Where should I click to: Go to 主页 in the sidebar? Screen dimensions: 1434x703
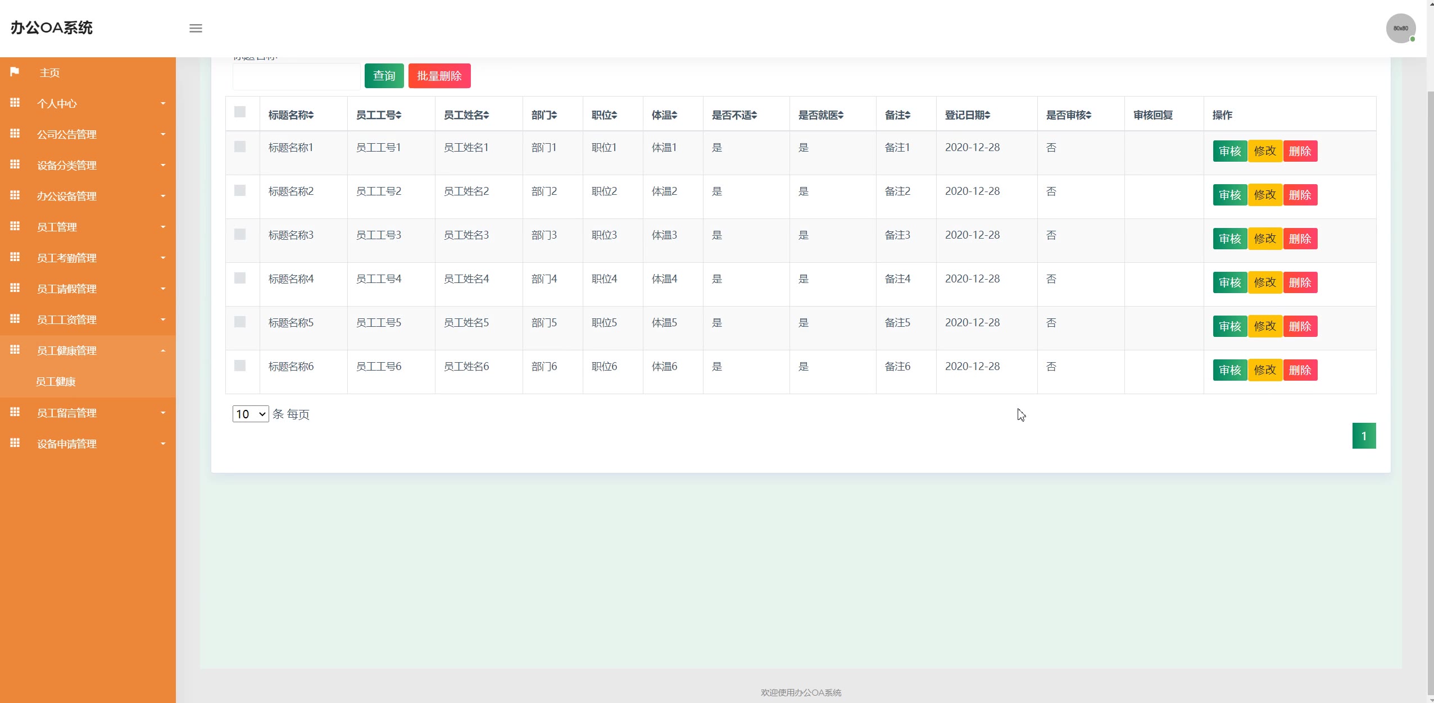(x=49, y=72)
